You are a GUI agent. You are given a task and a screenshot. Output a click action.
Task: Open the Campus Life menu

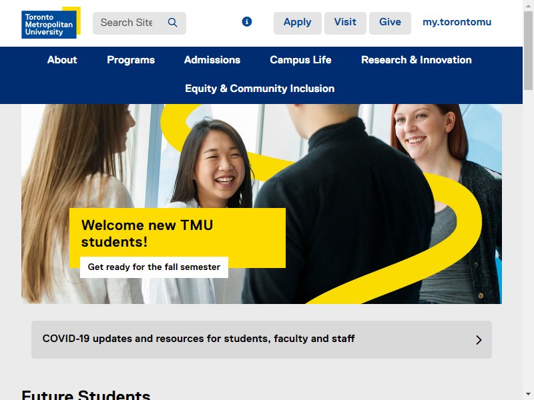pos(300,60)
